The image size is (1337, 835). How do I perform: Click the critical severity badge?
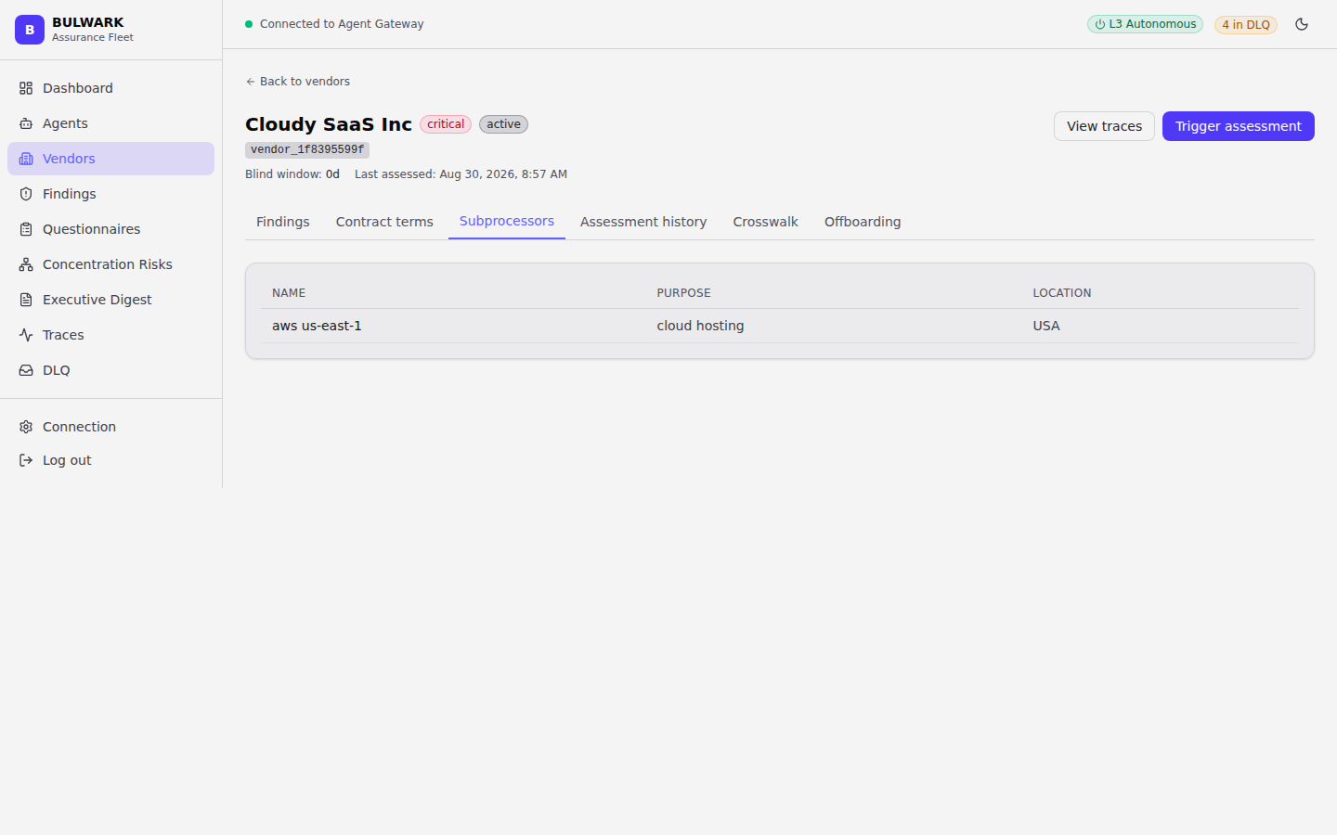point(446,124)
